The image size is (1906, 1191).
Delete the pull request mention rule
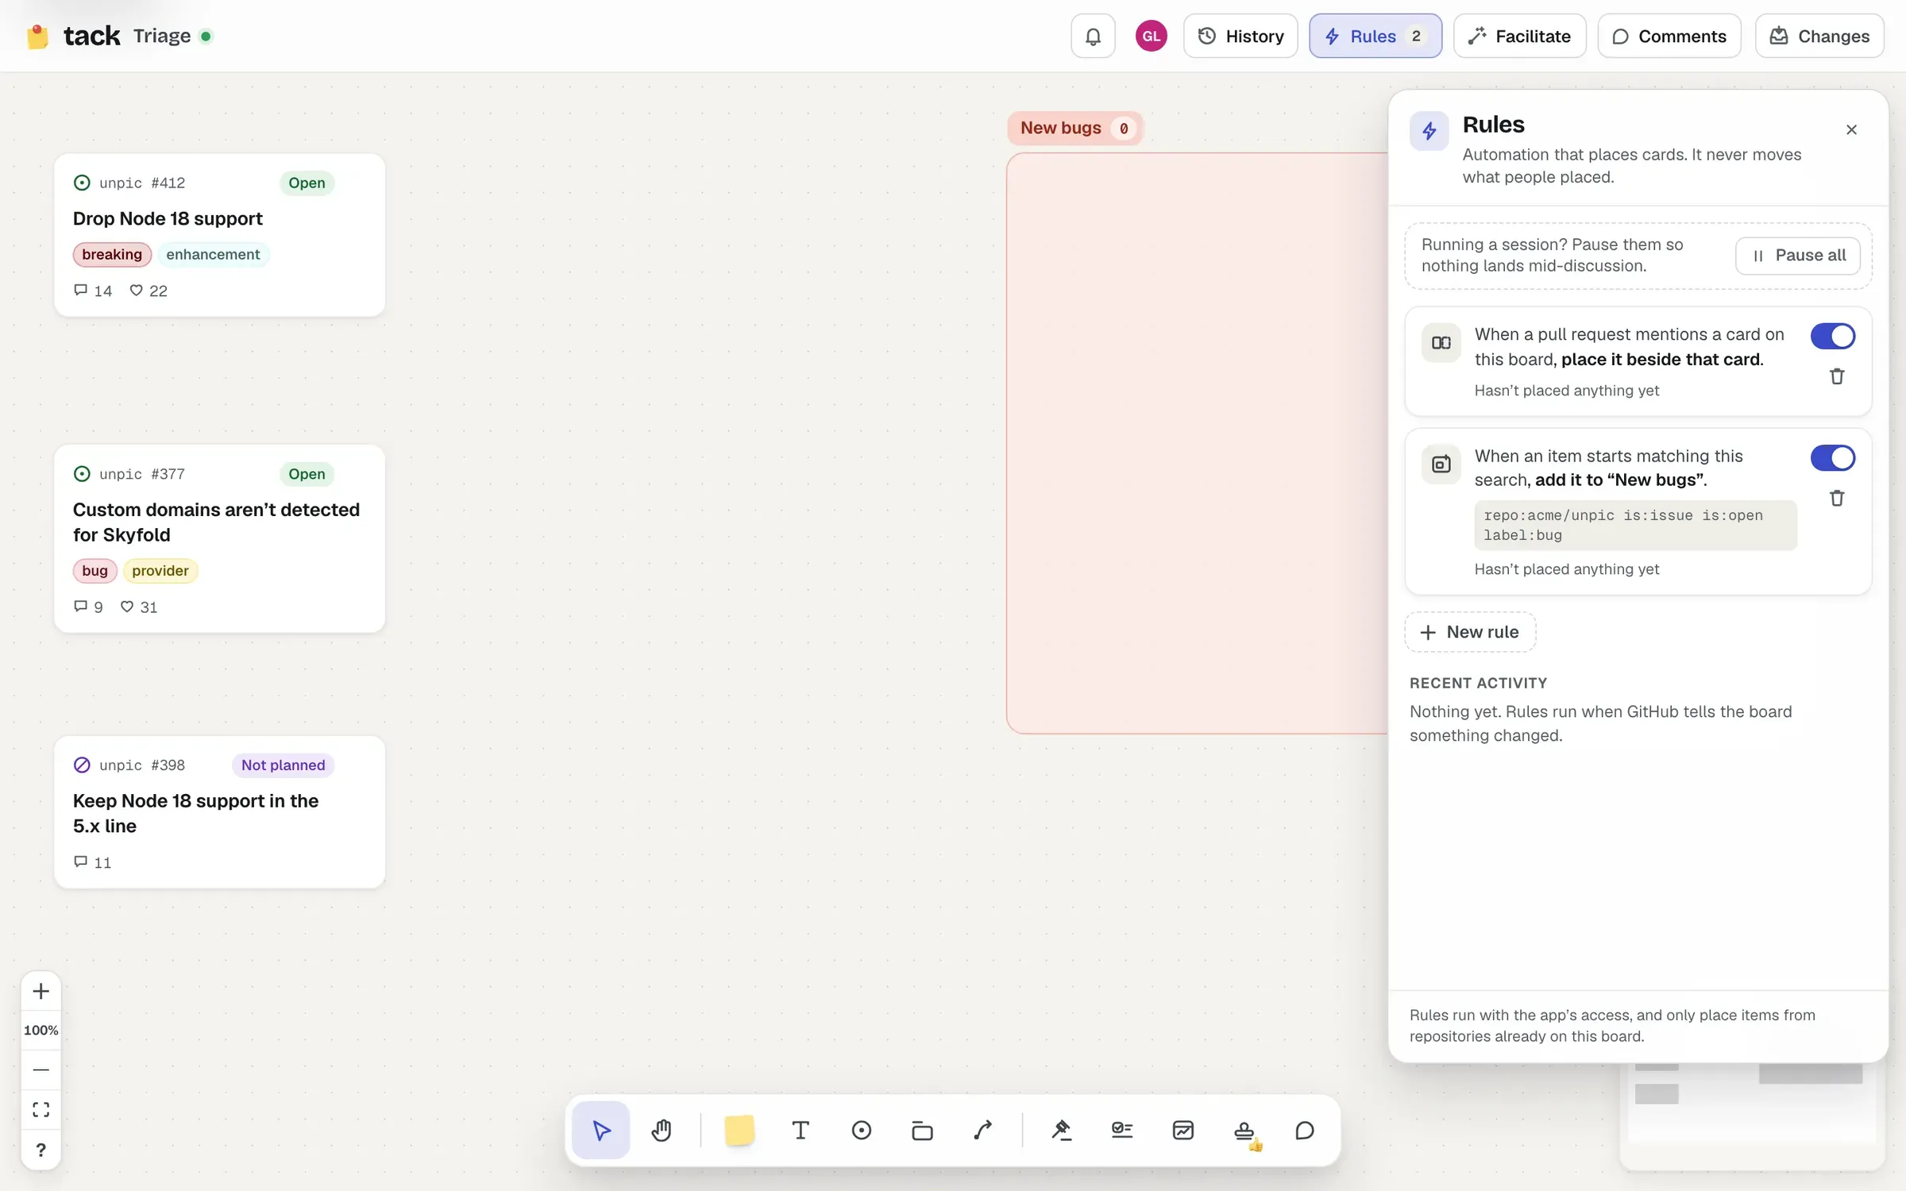pos(1837,376)
